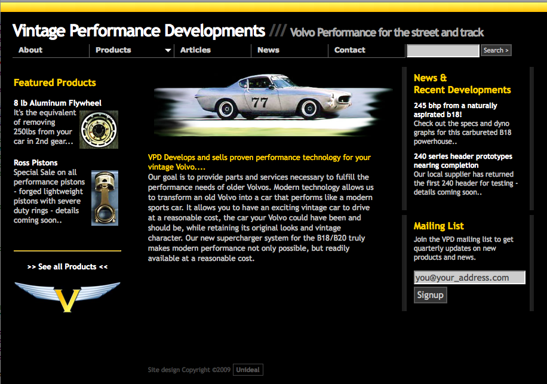This screenshot has width=547, height=384.
Task: Expand the Products dropdown arrow
Action: [168, 50]
